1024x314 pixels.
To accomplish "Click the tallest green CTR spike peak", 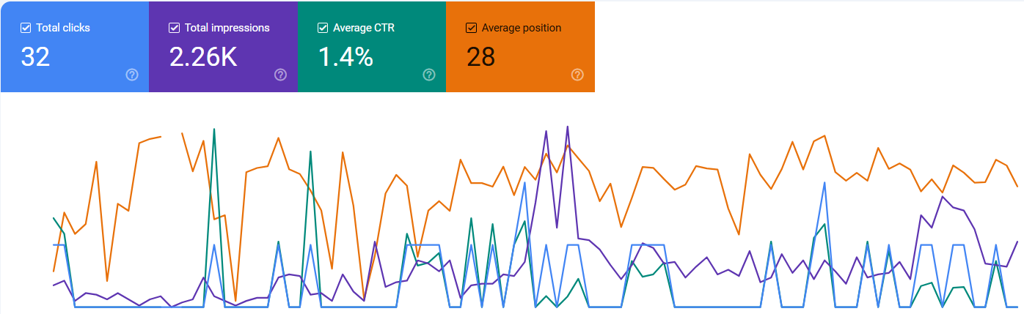I will coord(213,130).
